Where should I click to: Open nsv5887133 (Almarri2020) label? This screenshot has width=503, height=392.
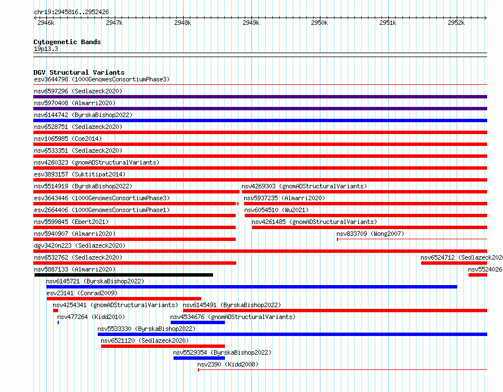75,269
